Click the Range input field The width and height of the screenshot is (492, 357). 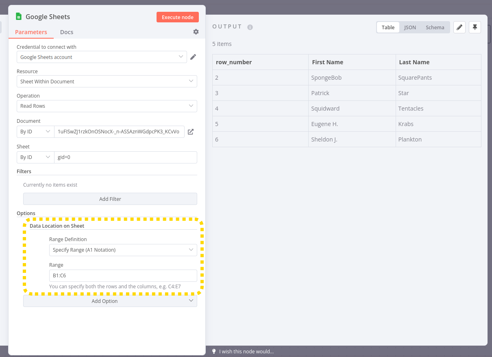point(123,275)
